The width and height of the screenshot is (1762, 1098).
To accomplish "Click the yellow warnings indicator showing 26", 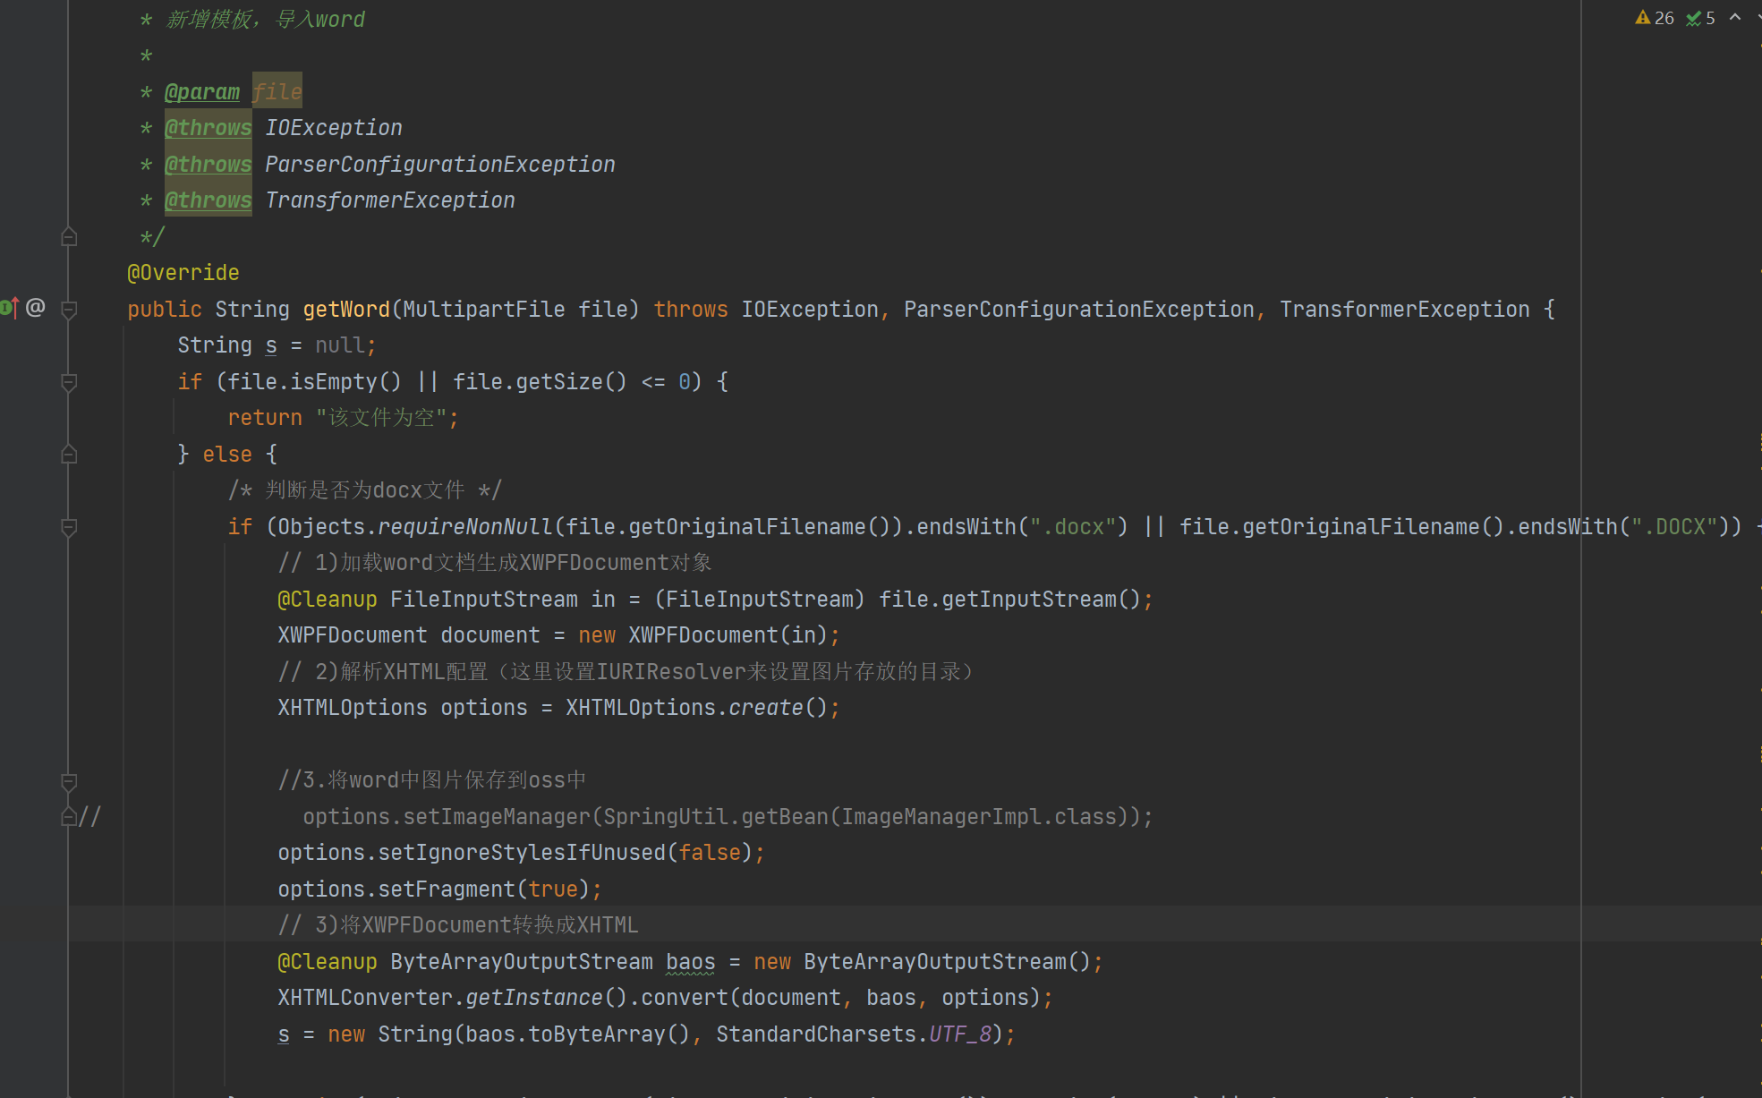I will click(1654, 18).
